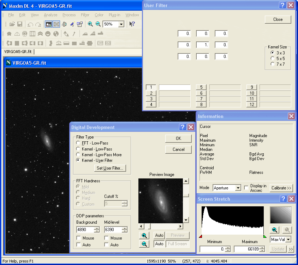Screen dimensions: 298x265
Task: Click the Open file folder icon
Action: 12,24
